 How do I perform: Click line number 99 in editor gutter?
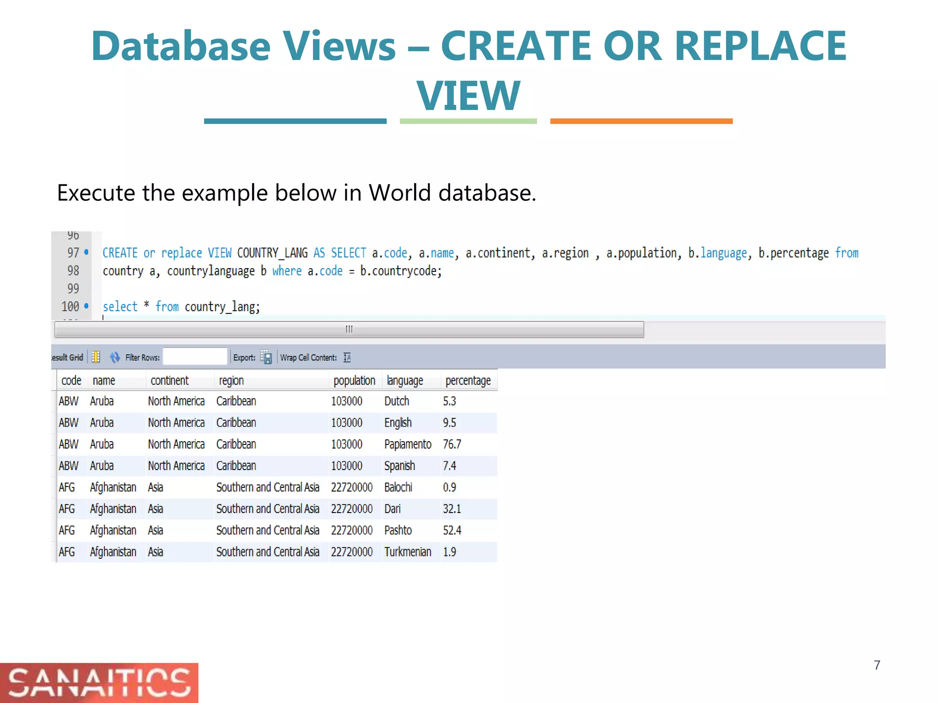[73, 288]
